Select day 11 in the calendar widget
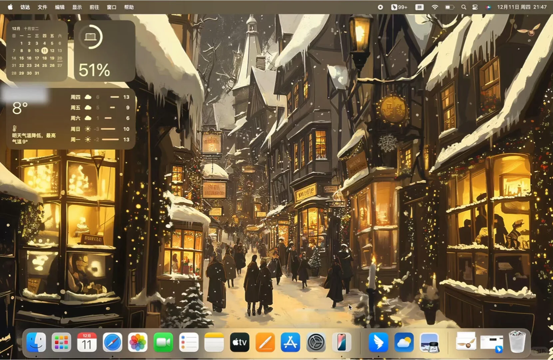 tap(44, 51)
